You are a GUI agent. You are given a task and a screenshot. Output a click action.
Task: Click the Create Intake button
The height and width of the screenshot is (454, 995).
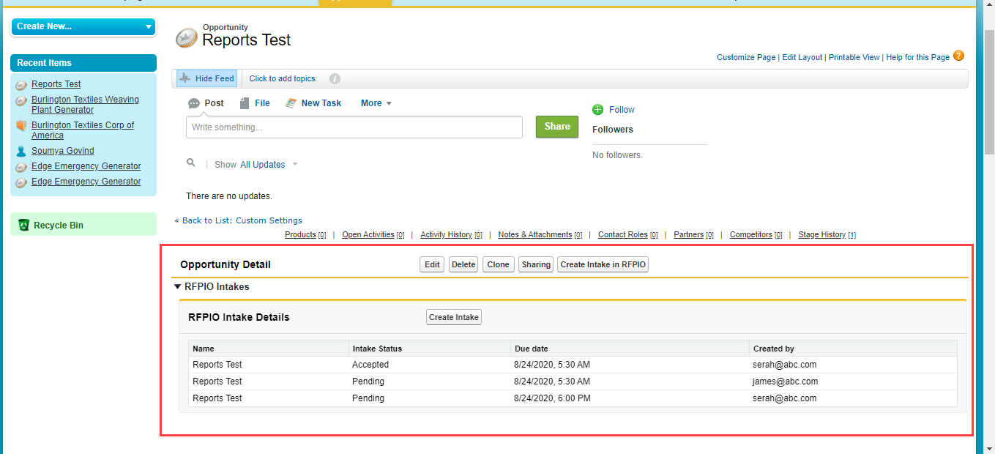point(454,317)
